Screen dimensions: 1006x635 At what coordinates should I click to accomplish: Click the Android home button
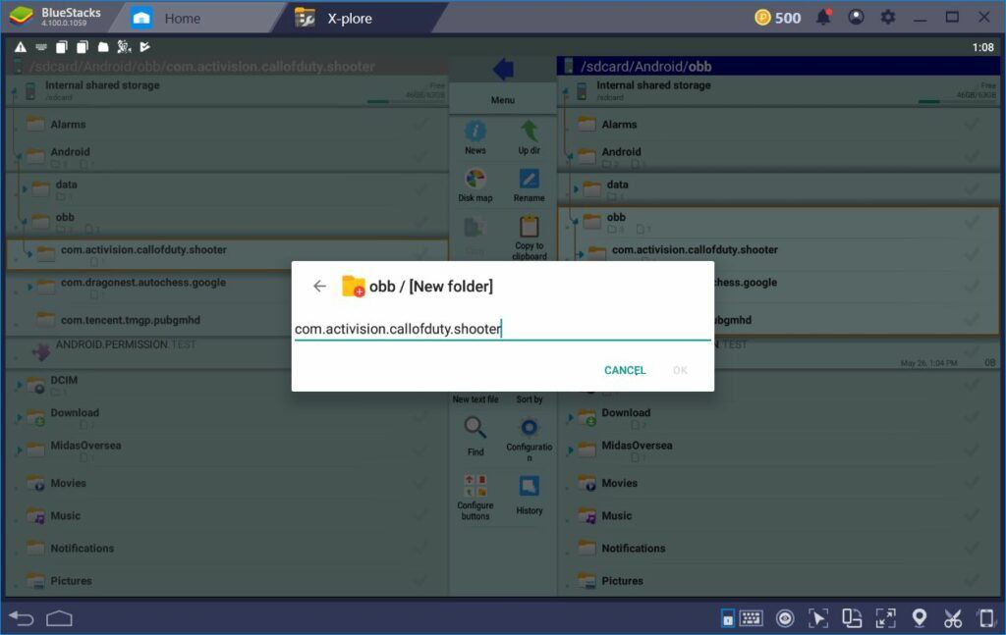[x=59, y=618]
